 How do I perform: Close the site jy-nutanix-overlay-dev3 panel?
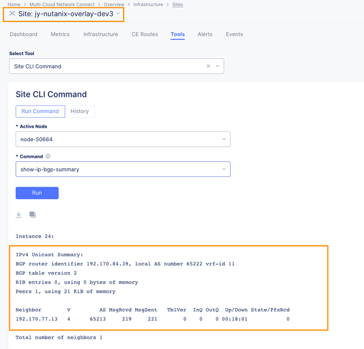[12, 14]
